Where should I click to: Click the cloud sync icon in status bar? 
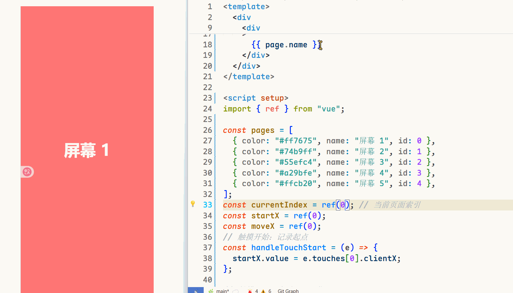click(236, 291)
